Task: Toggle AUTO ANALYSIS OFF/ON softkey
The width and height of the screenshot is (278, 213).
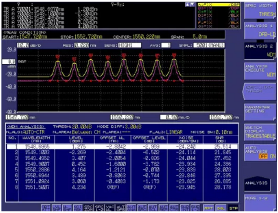Action: pos(260,152)
